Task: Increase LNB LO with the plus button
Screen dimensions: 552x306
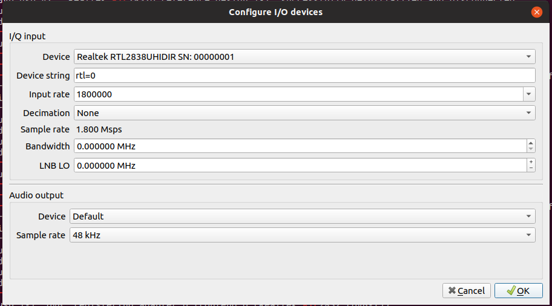Action: [531, 162]
